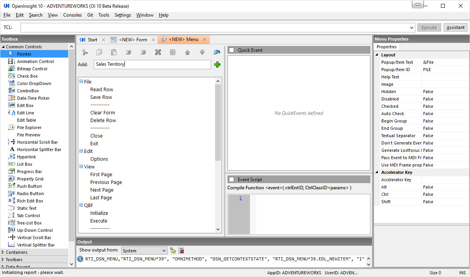Viewport: 470px width, 277px height.
Task: Collapse the Common Controls toolbox section
Action: [3, 47]
